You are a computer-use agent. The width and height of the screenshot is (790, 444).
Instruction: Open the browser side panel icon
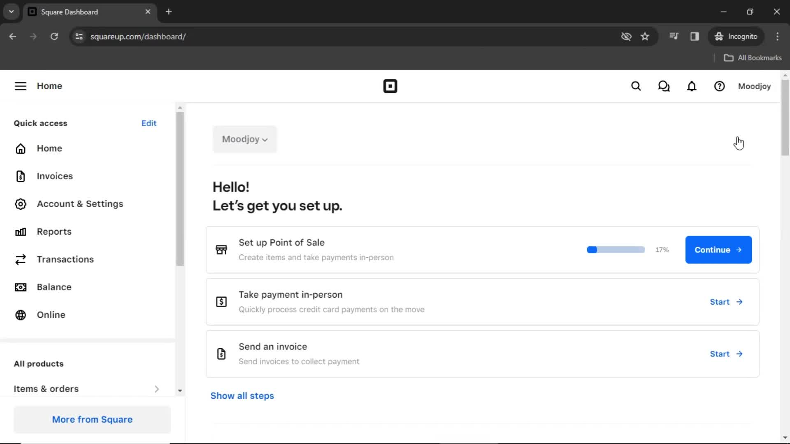[695, 37]
